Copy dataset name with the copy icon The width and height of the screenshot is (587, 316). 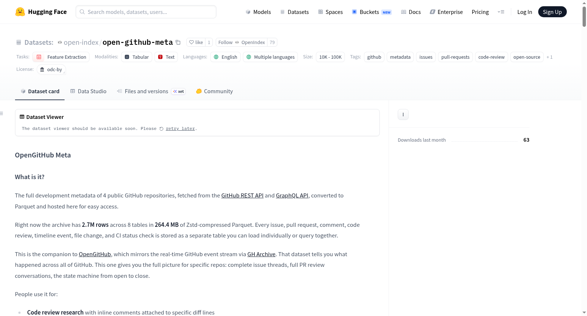tap(178, 42)
